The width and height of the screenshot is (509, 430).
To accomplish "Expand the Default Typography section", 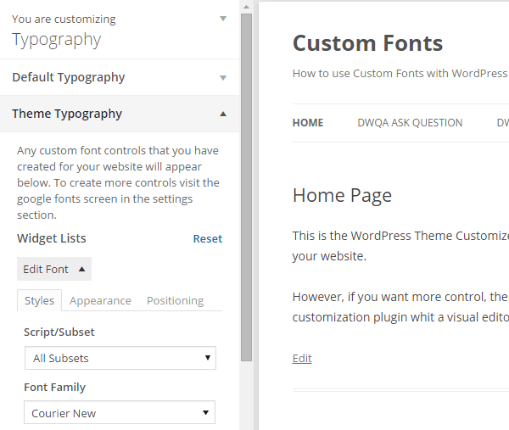I will [x=120, y=77].
